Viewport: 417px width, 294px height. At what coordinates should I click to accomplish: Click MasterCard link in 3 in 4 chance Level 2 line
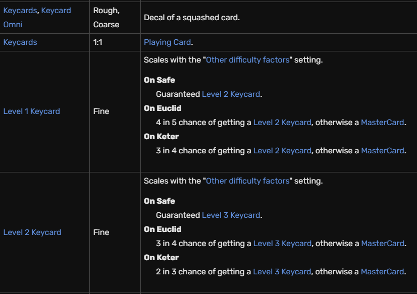[383, 151]
